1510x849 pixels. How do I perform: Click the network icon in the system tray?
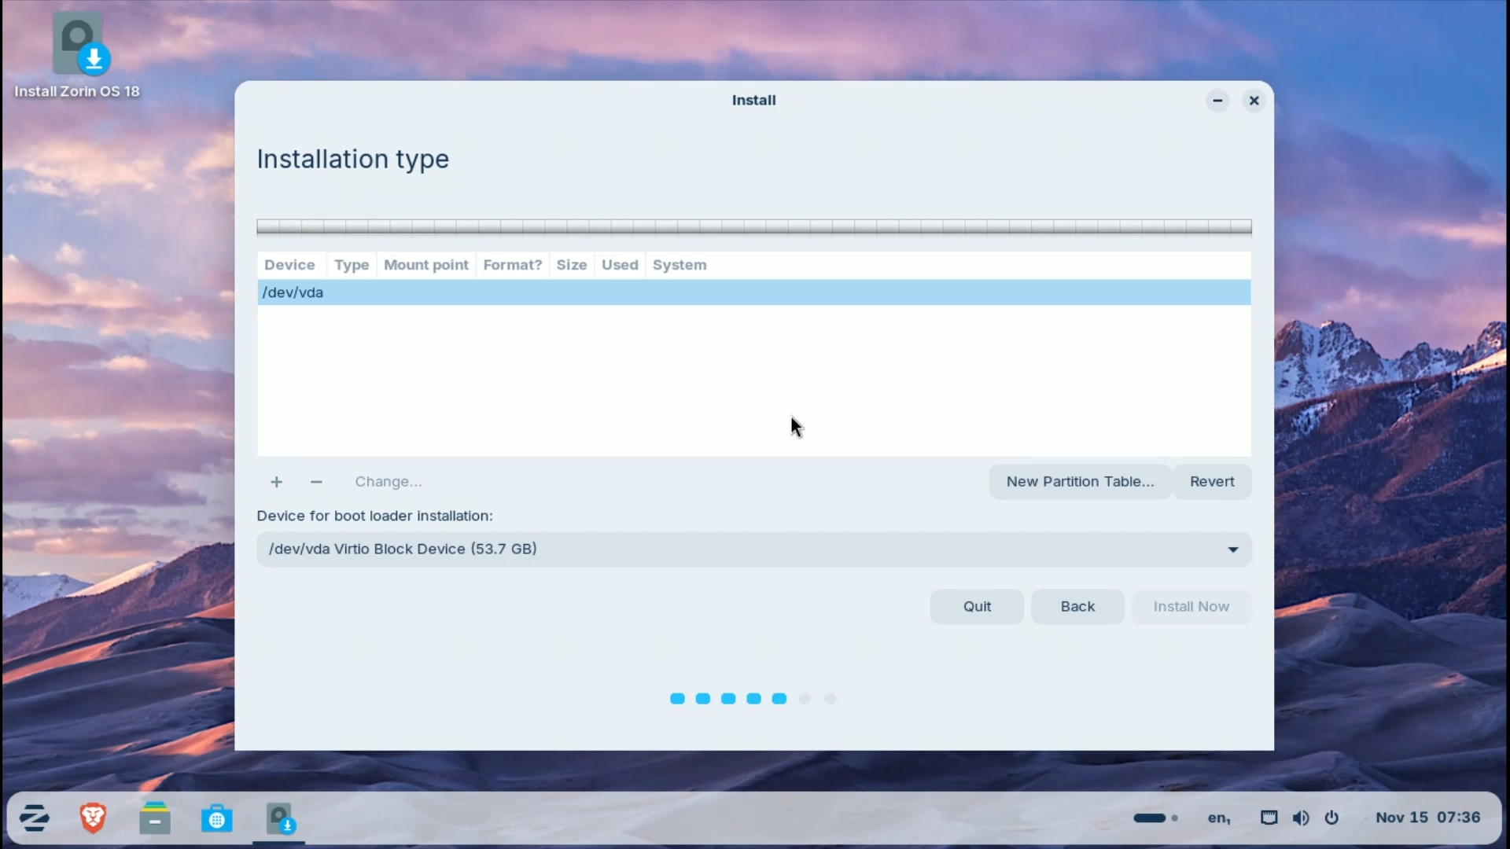(x=1269, y=818)
